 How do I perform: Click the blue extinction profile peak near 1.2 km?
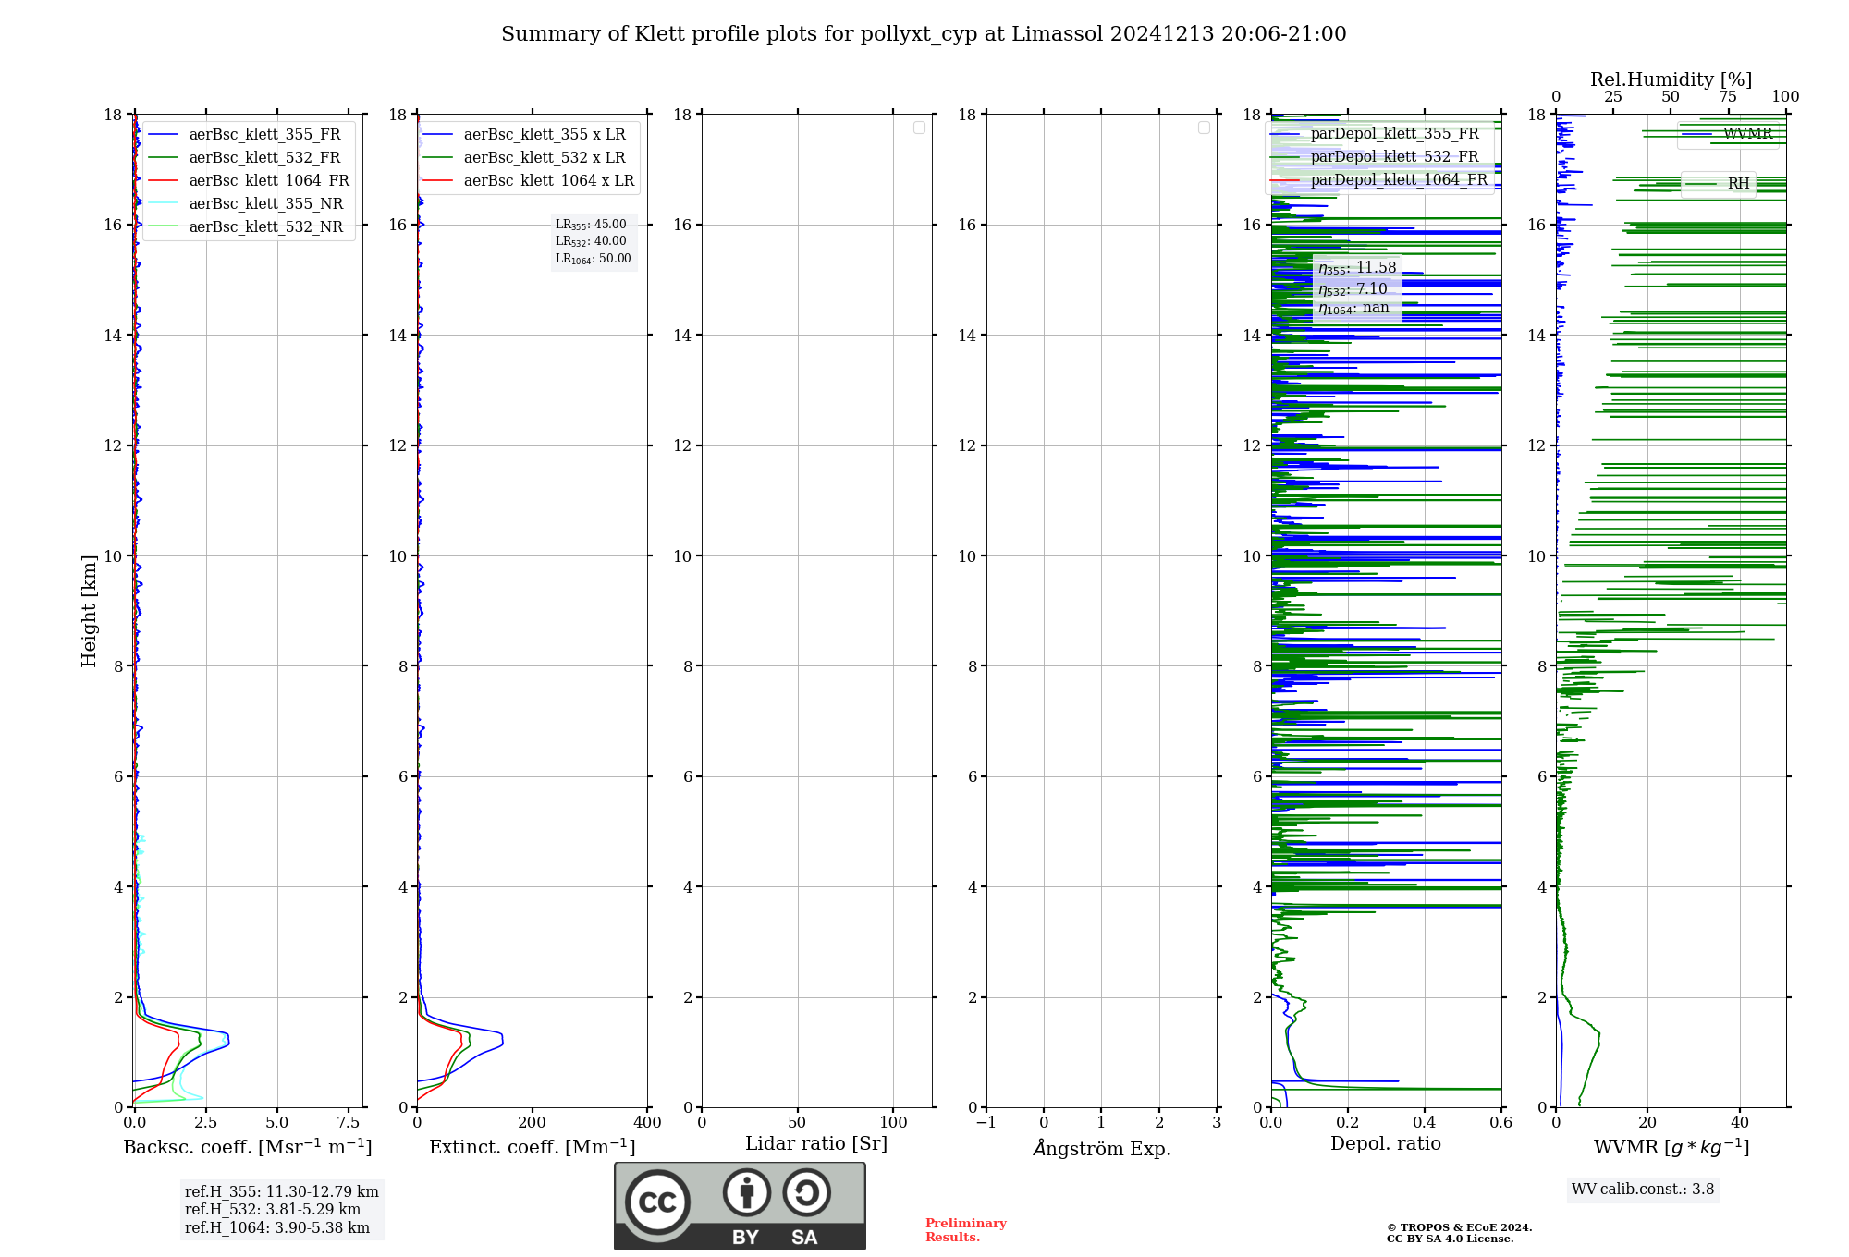click(x=501, y=1039)
